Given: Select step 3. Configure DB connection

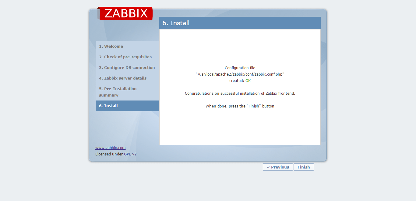Looking at the screenshot, I should click(x=128, y=68).
